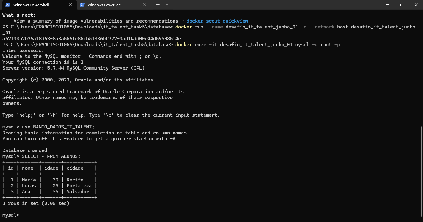
Task: Expand the new tab profile dropdown
Action: pyautogui.click(x=167, y=5)
